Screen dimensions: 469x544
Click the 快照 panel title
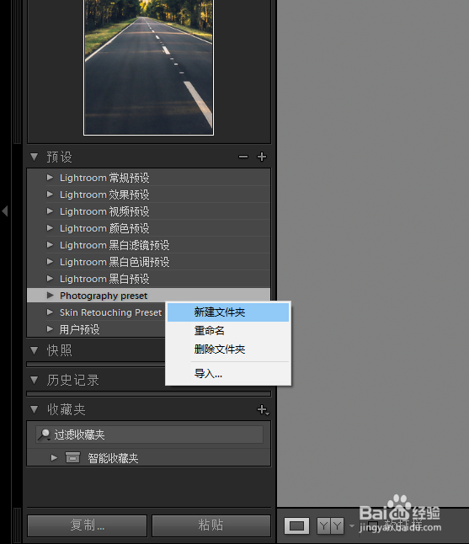pos(59,351)
